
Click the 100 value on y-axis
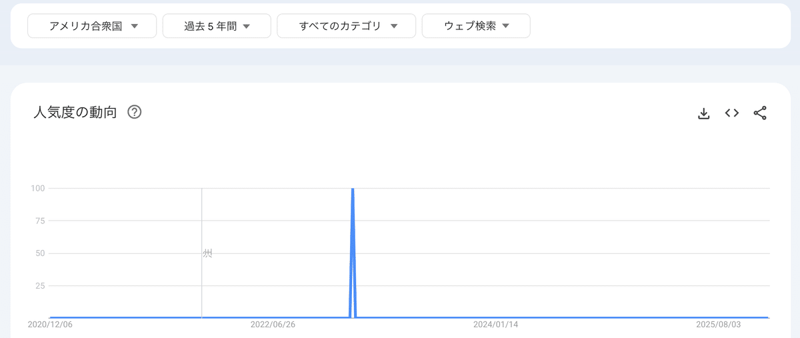[37, 188]
